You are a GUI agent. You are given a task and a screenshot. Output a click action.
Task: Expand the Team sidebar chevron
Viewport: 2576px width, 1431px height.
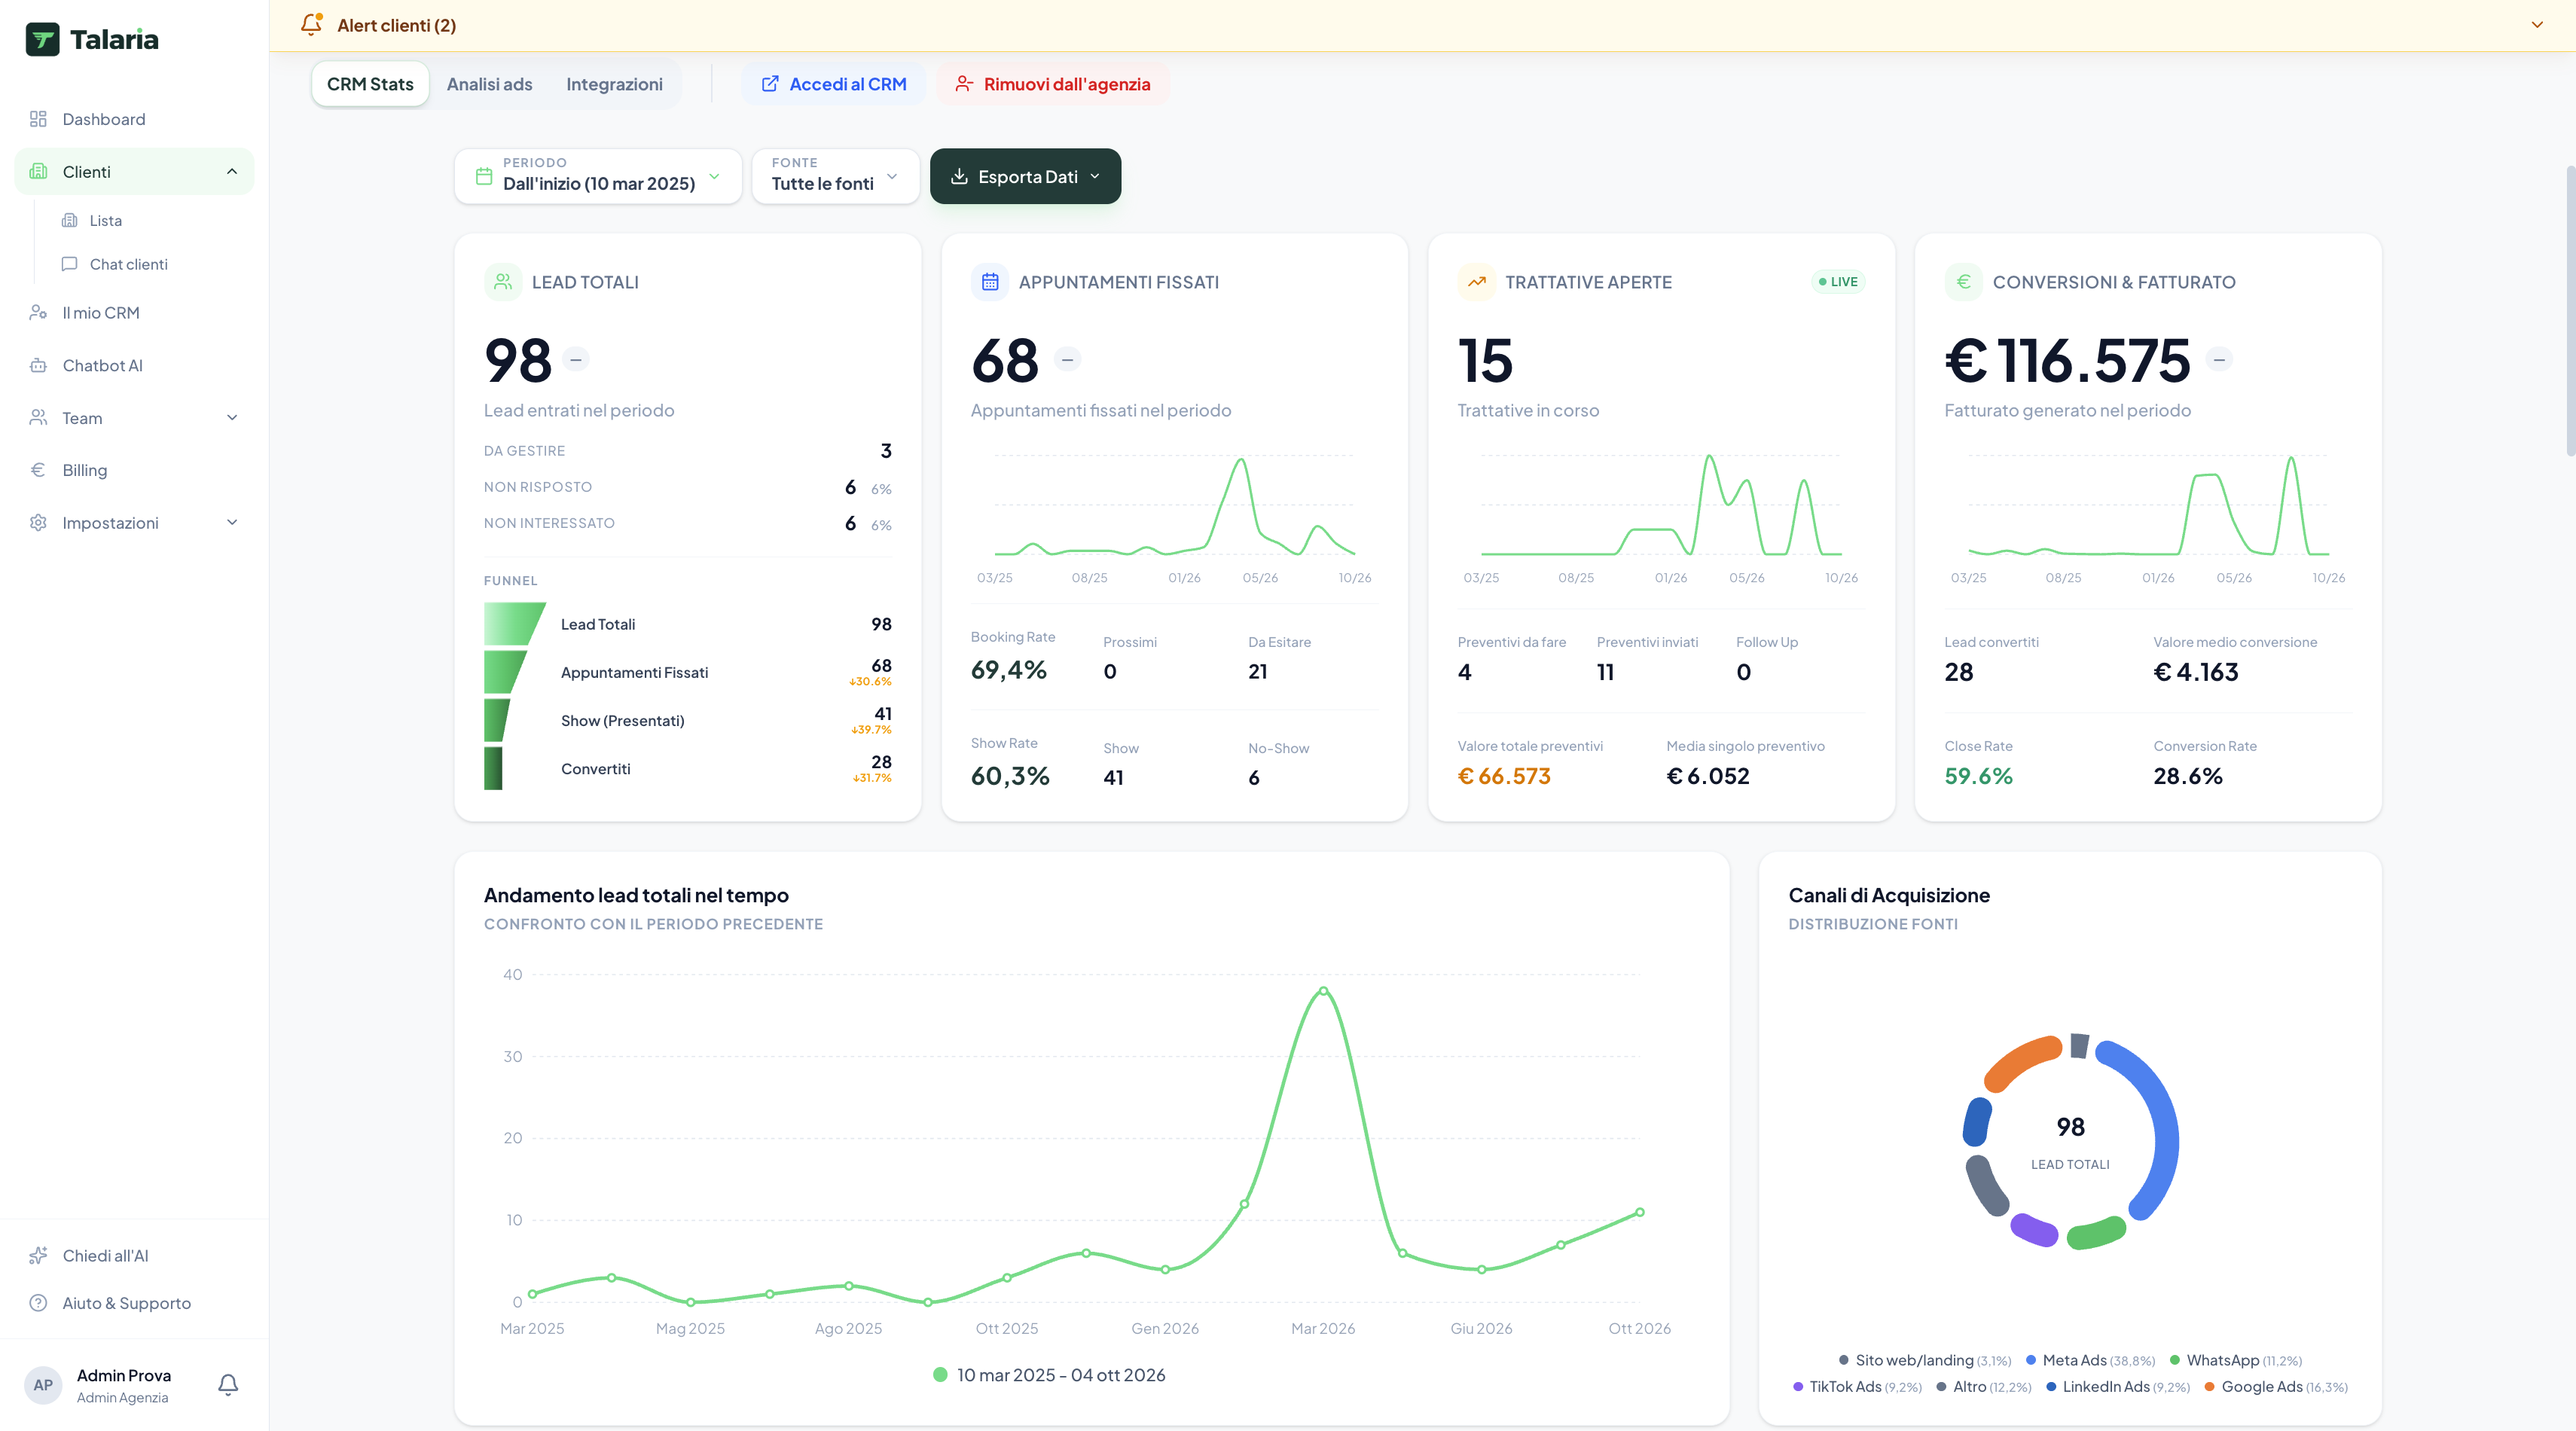[x=232, y=418]
